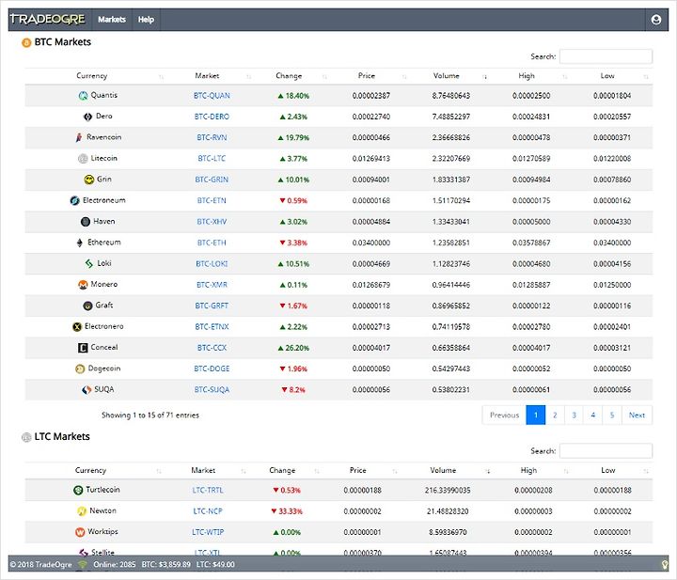
Task: Click the Turtlecoin coin icon
Action: click(78, 491)
